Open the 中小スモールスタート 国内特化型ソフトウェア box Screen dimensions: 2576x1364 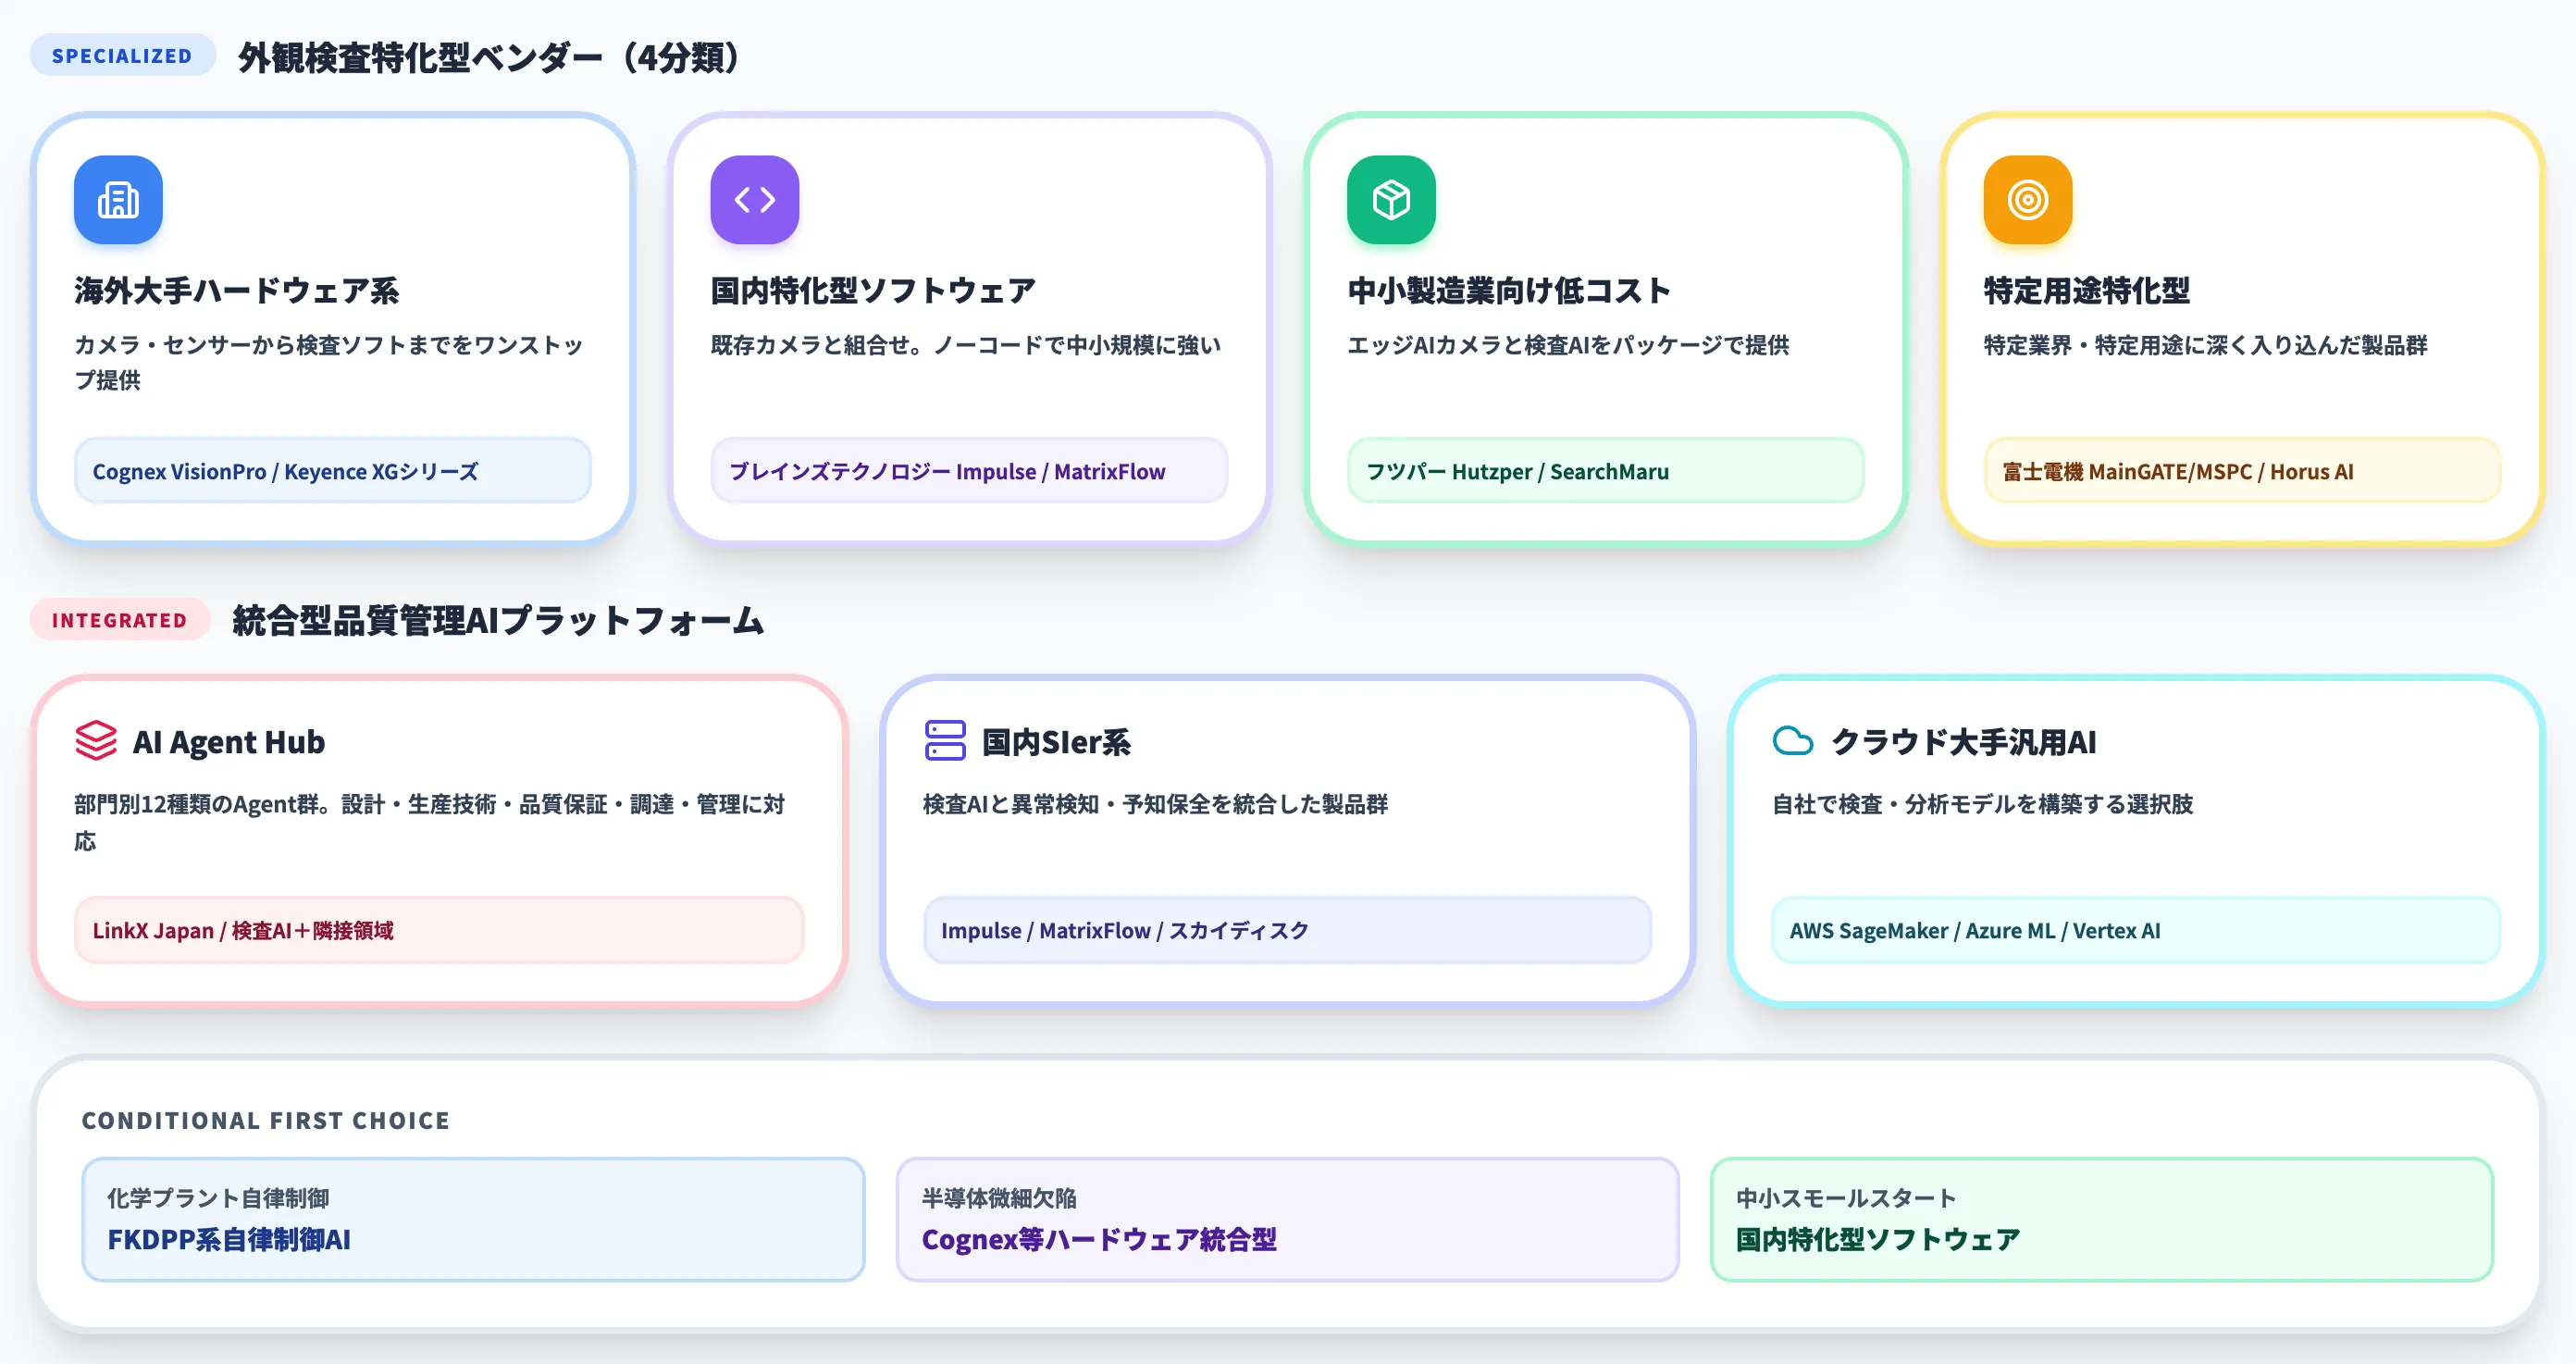[x=2102, y=1219]
